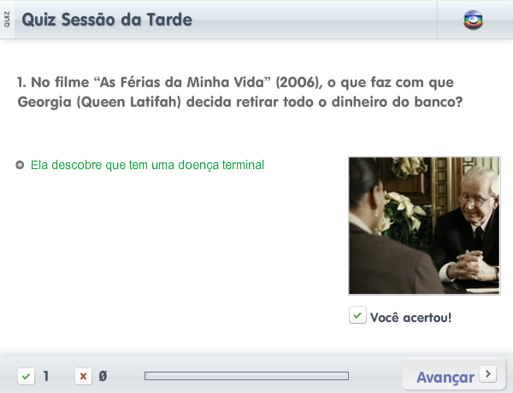This screenshot has height=393, width=513.
Task: Select the radio button for doença terminal answer
Action: [x=20, y=165]
